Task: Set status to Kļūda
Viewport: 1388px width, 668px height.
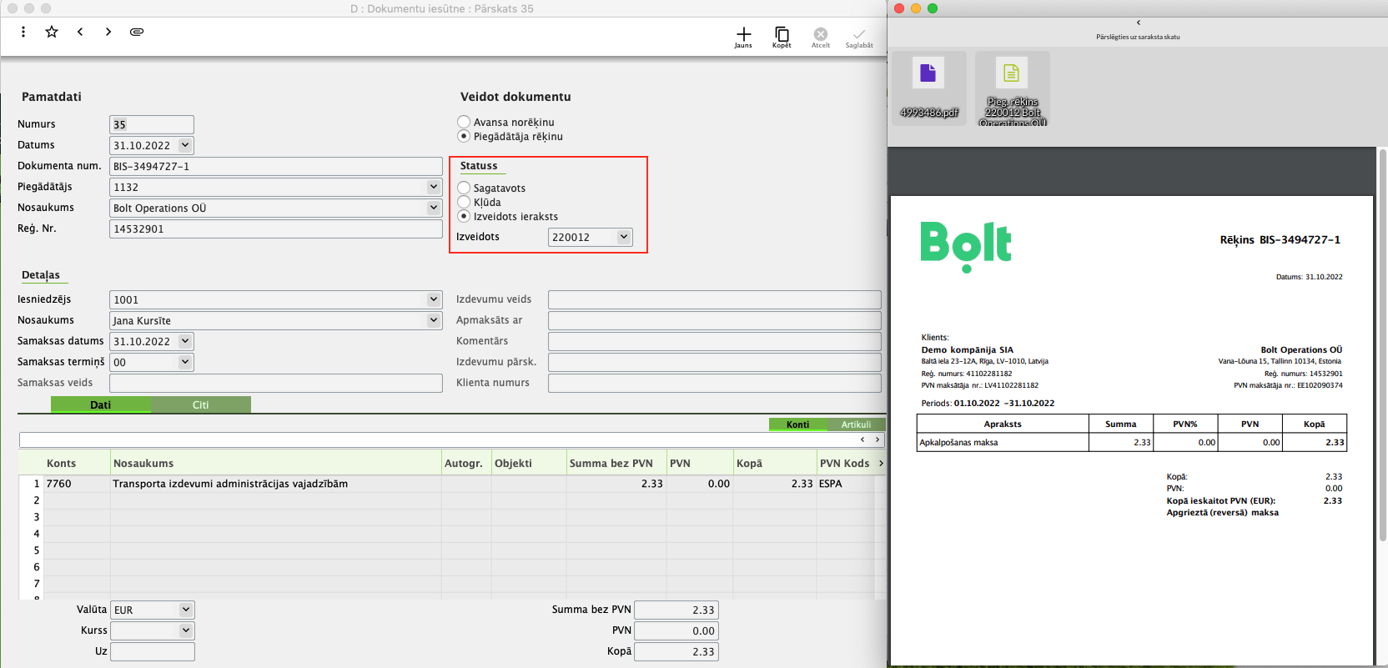Action: 464,202
